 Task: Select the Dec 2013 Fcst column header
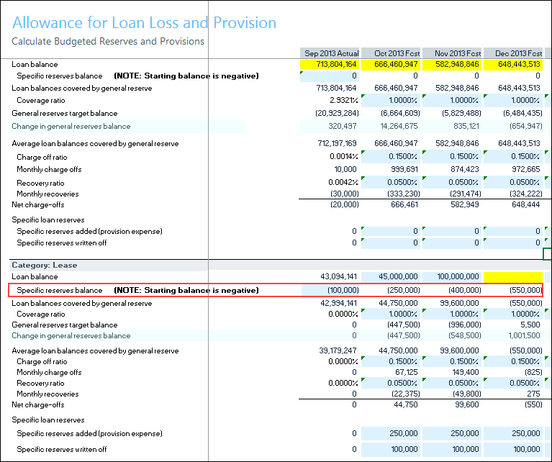[x=513, y=53]
